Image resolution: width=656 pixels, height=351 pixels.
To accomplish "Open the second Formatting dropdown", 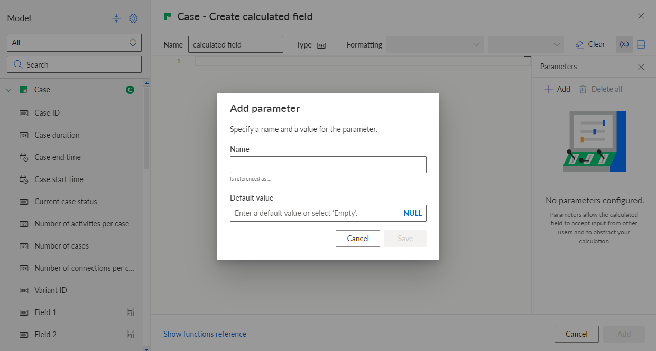I will click(526, 44).
